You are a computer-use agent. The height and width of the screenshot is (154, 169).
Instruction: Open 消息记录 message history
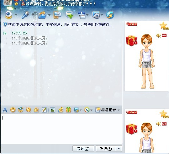click(x=106, y=110)
